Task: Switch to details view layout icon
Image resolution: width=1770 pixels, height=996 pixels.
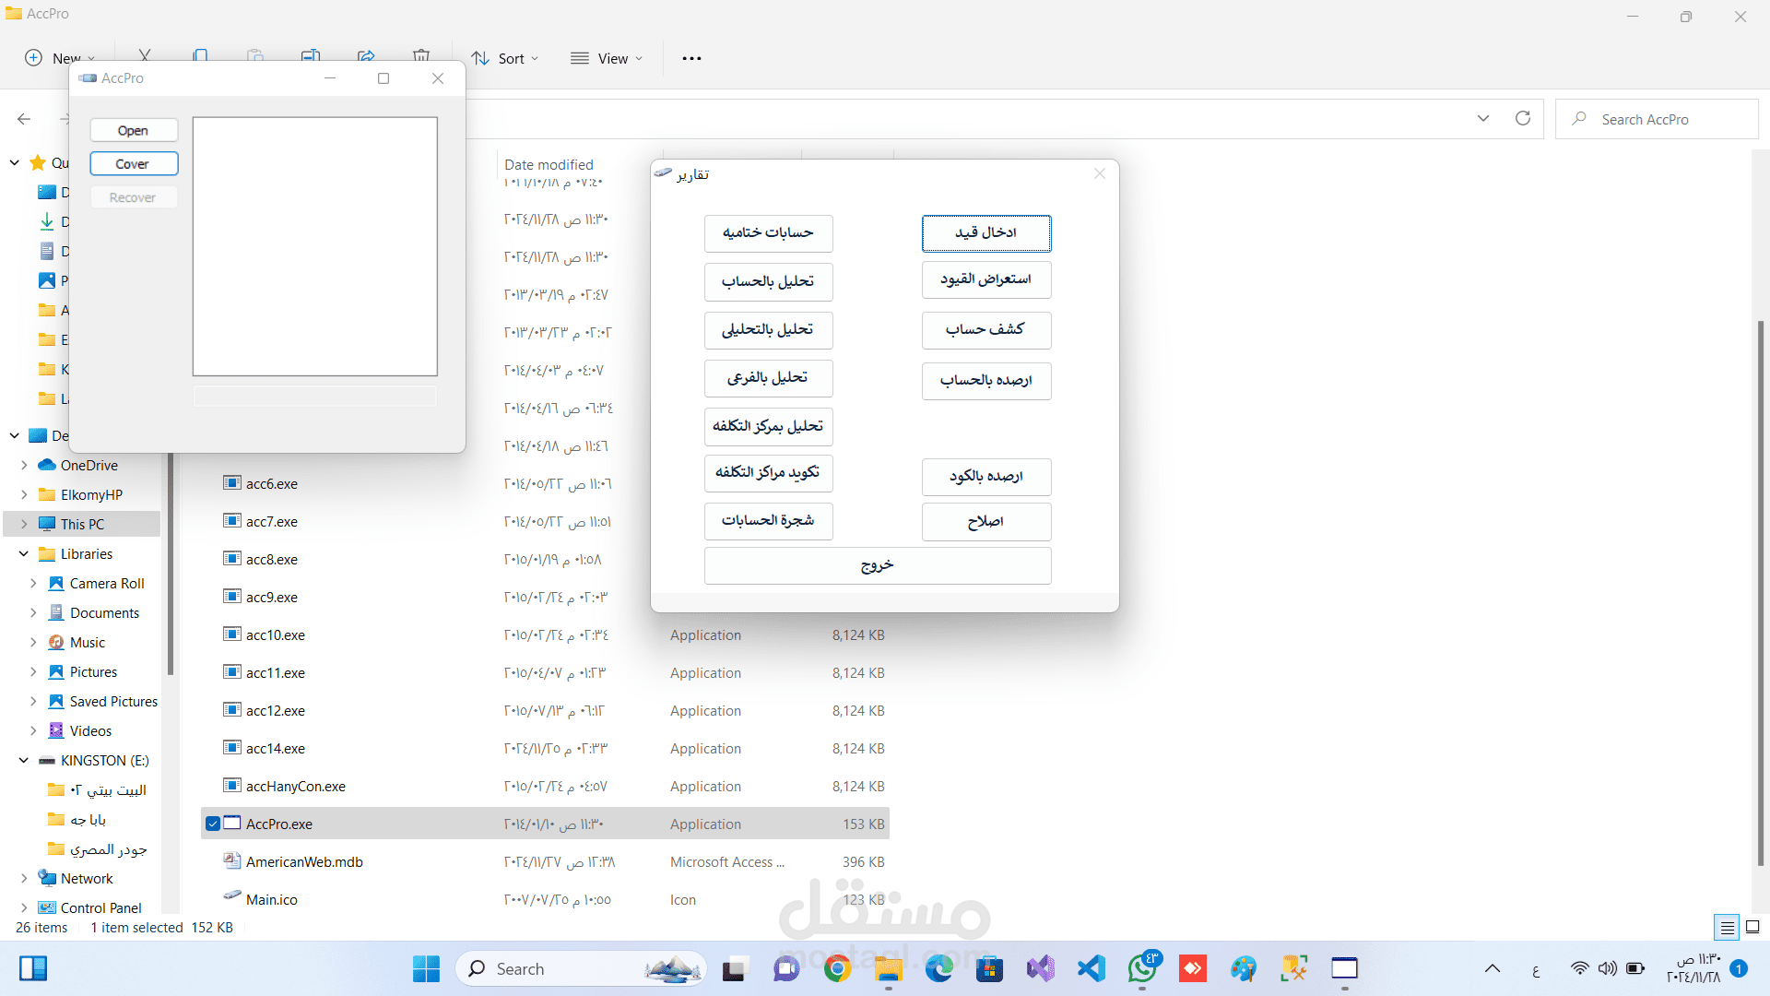Action: (x=1727, y=928)
